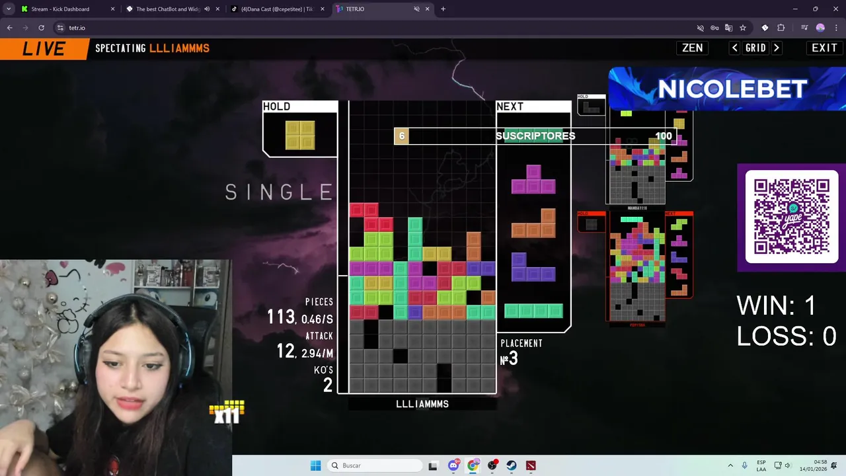Unmute audio on the ChatBot tab
Image resolution: width=846 pixels, height=476 pixels.
(208, 9)
